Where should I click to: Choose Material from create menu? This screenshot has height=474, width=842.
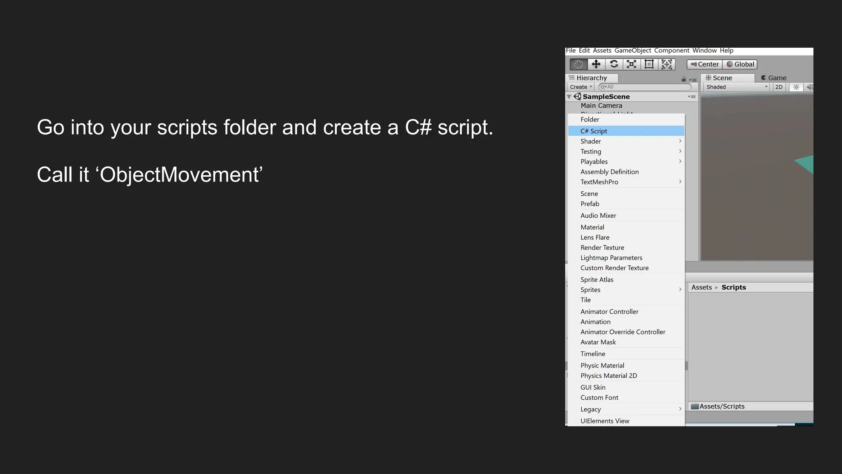[x=626, y=227]
